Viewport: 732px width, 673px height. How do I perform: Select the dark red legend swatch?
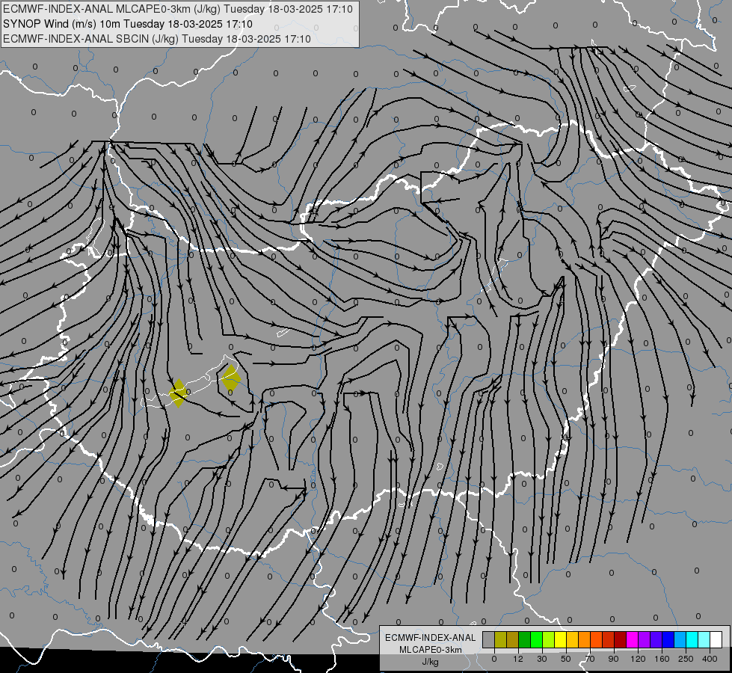[x=620, y=639]
